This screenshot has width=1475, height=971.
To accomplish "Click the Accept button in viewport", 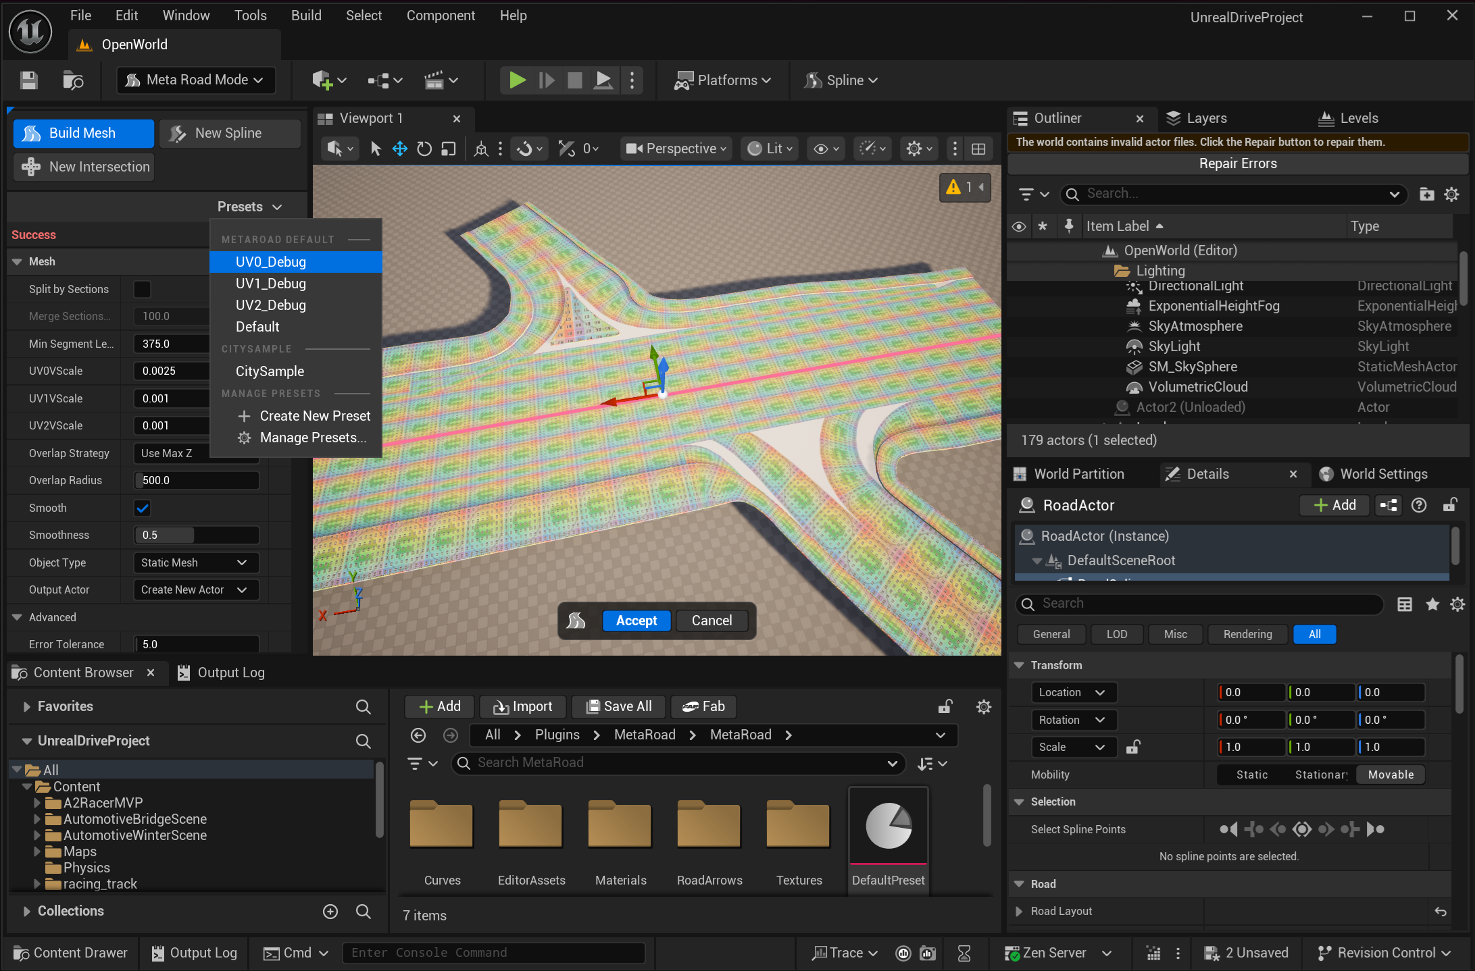I will 636,621.
